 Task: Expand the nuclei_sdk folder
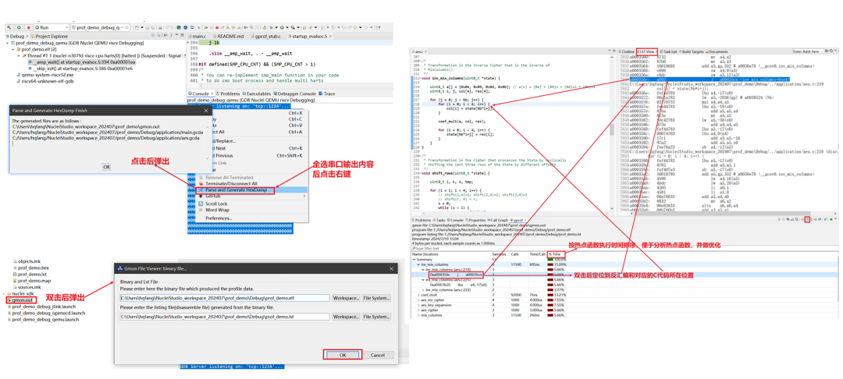point(5,294)
